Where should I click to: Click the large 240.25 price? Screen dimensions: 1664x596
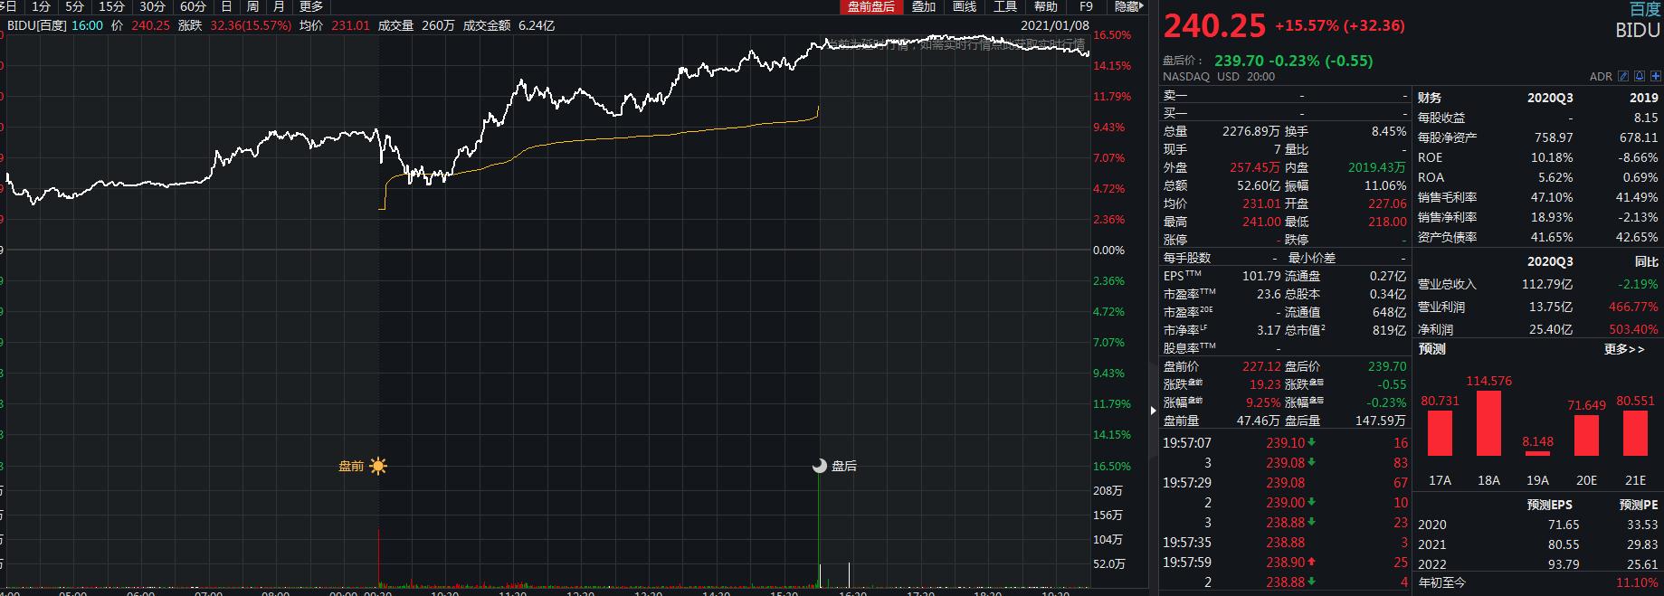(1214, 26)
